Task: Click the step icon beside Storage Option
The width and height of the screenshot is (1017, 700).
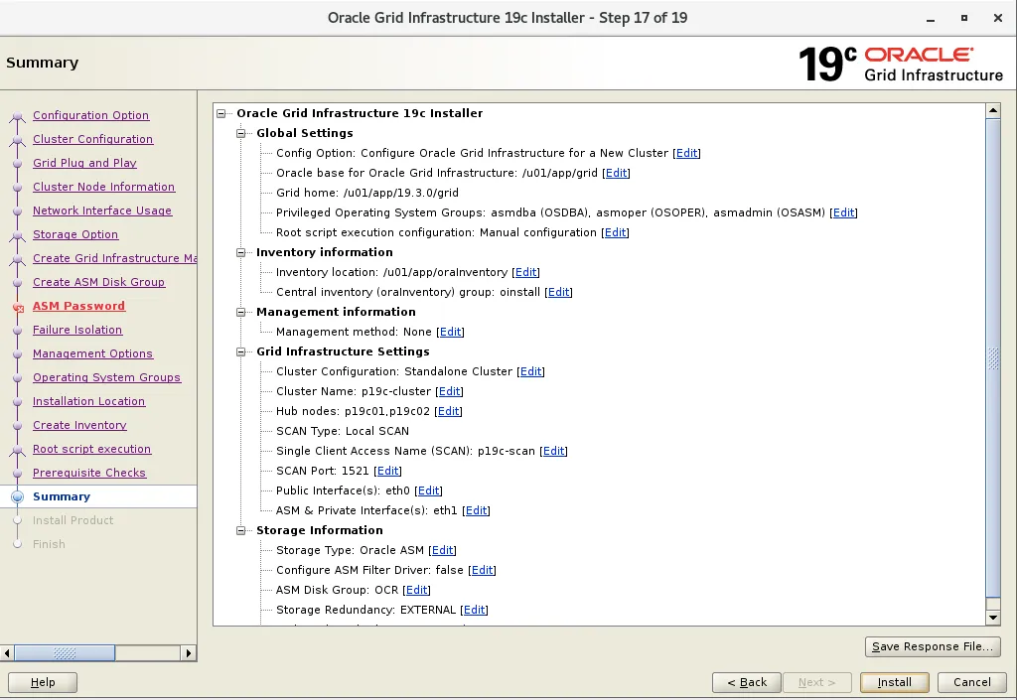Action: pos(17,234)
